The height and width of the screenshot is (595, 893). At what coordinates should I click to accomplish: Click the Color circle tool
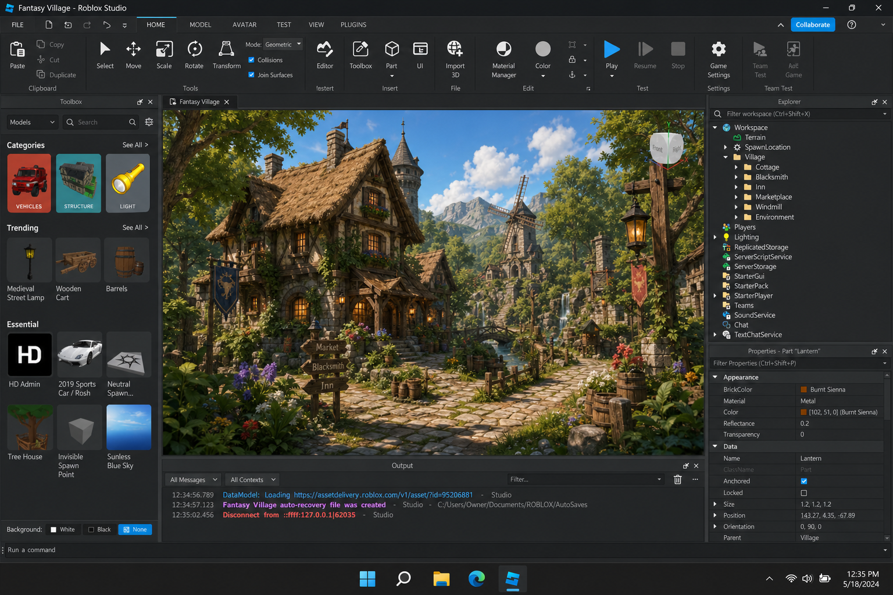pos(543,49)
